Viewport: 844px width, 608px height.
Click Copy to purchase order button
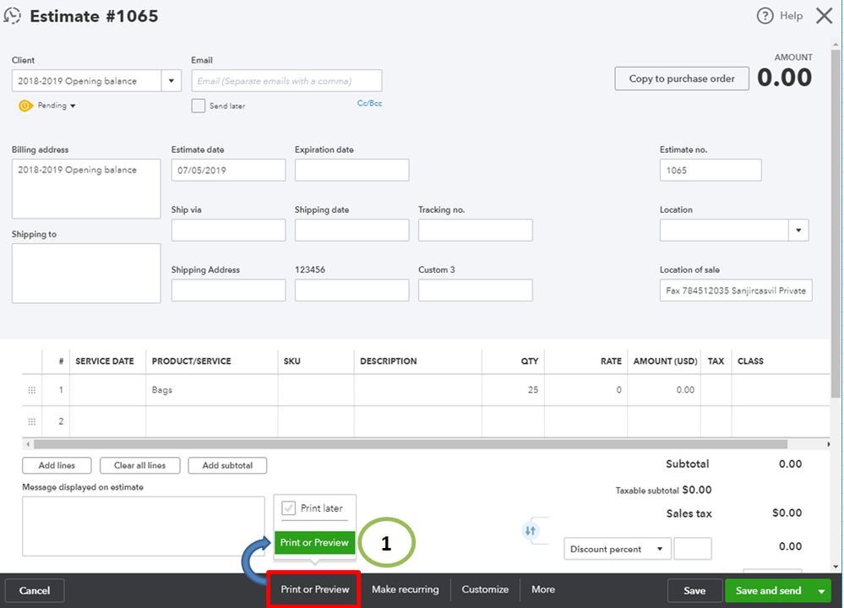(x=682, y=79)
